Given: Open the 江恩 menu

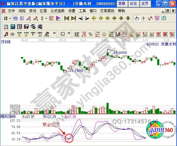Looking at the screenshot, I should [x=43, y=11].
